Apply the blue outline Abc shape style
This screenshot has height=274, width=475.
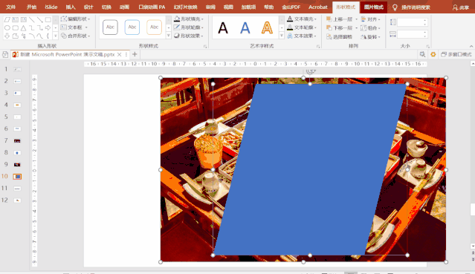coord(132,27)
